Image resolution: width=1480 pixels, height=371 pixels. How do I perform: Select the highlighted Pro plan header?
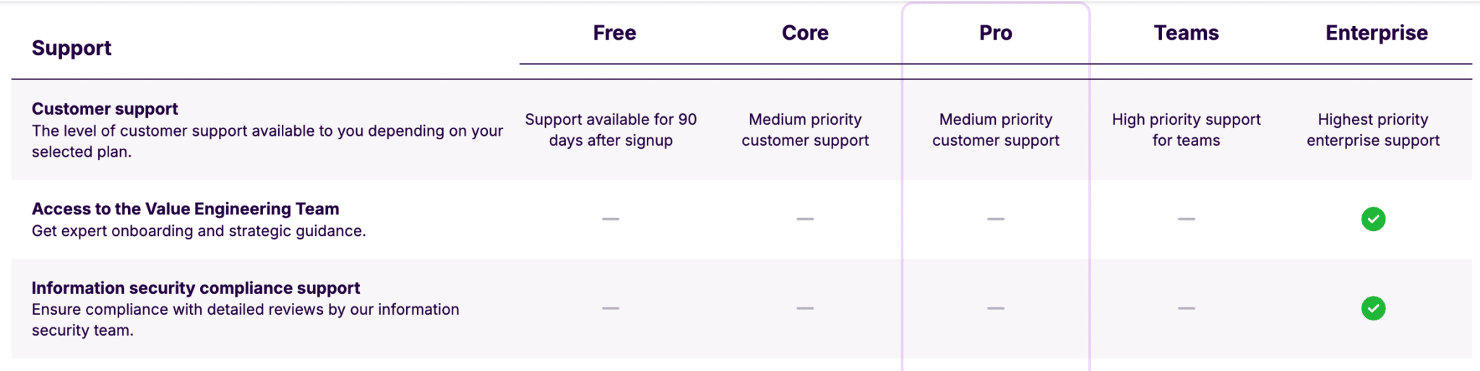coord(996,32)
